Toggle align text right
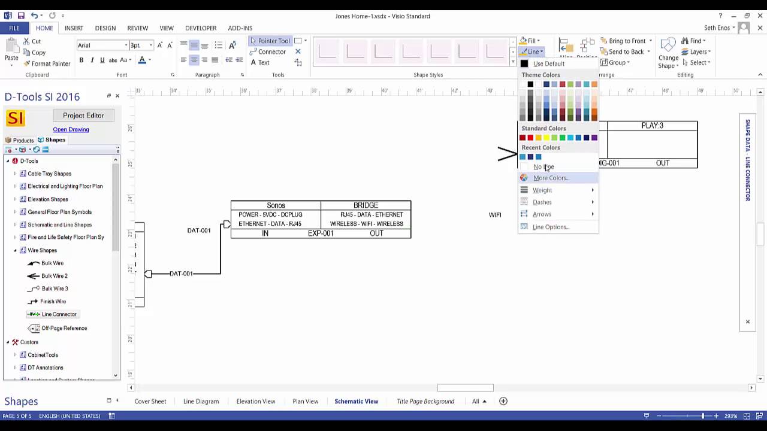The height and width of the screenshot is (431, 767). click(x=205, y=60)
